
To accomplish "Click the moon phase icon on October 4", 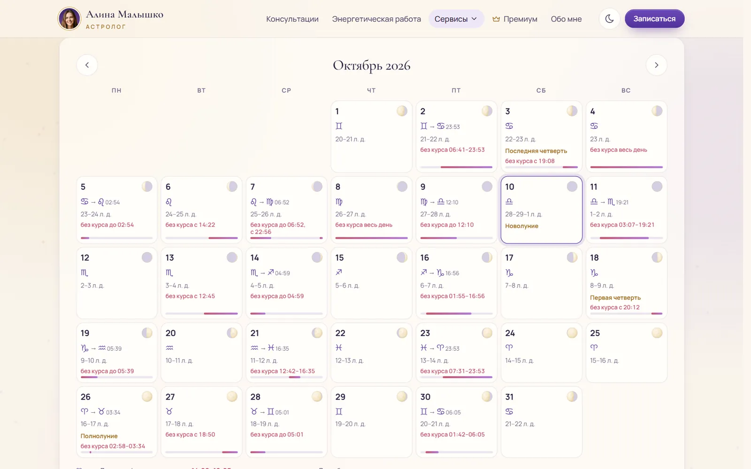I will coord(657,111).
